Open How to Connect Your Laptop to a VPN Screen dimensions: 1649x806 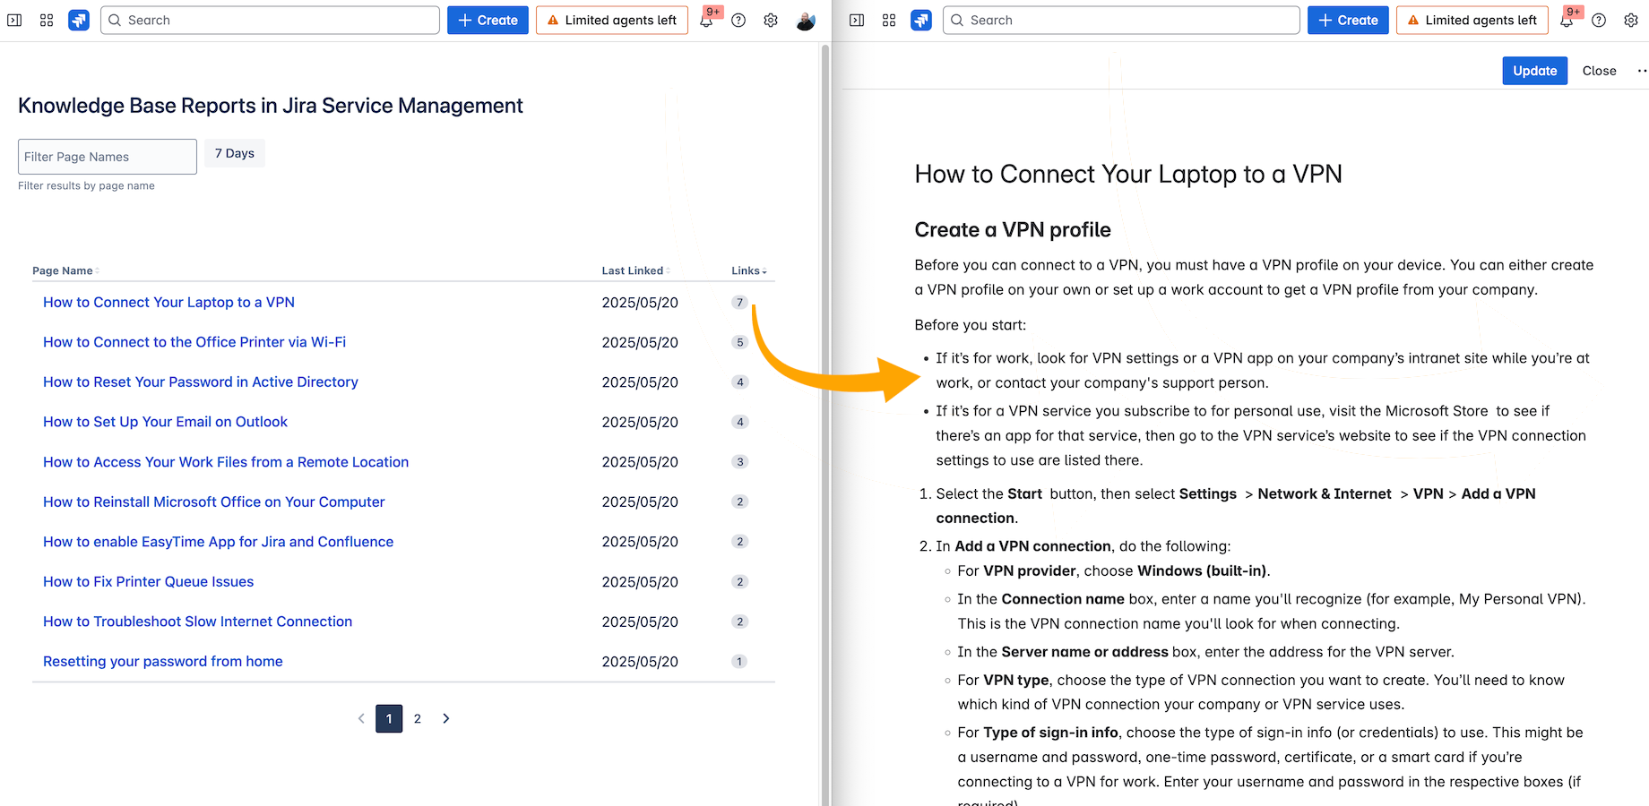(x=168, y=302)
